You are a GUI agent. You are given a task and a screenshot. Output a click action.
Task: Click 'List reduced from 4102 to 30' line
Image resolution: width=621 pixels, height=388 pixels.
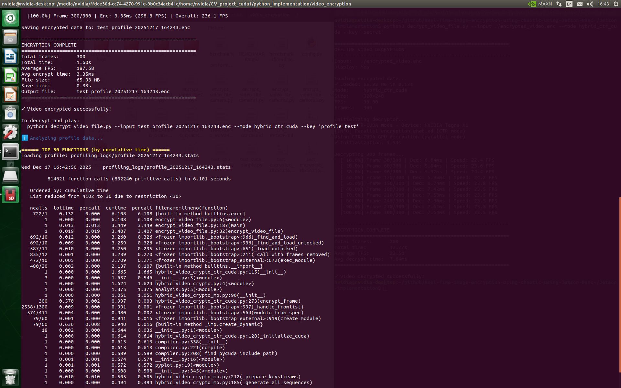tap(106, 196)
